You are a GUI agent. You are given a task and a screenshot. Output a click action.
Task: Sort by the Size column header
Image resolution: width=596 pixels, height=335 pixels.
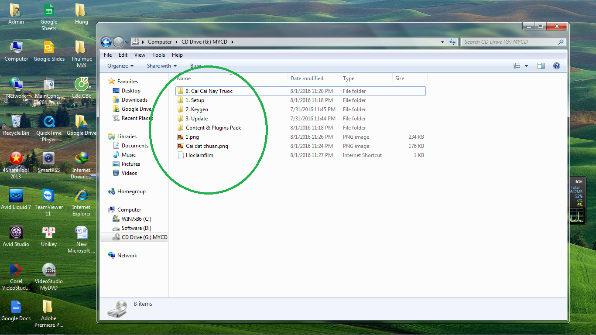click(x=410, y=79)
